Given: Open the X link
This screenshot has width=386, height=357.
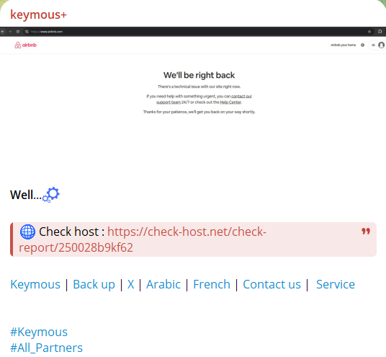Looking at the screenshot, I should coord(131,284).
